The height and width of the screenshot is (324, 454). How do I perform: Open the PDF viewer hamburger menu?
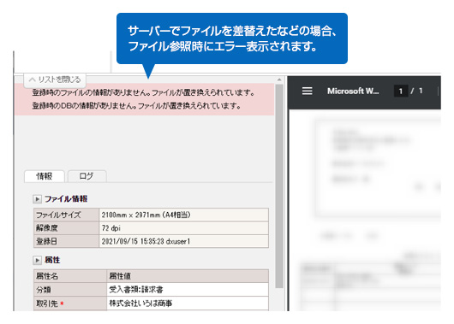pyautogui.click(x=308, y=91)
